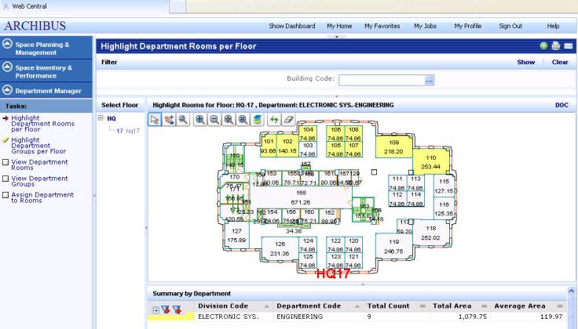Click the email envelope icon in title bar

569,46
